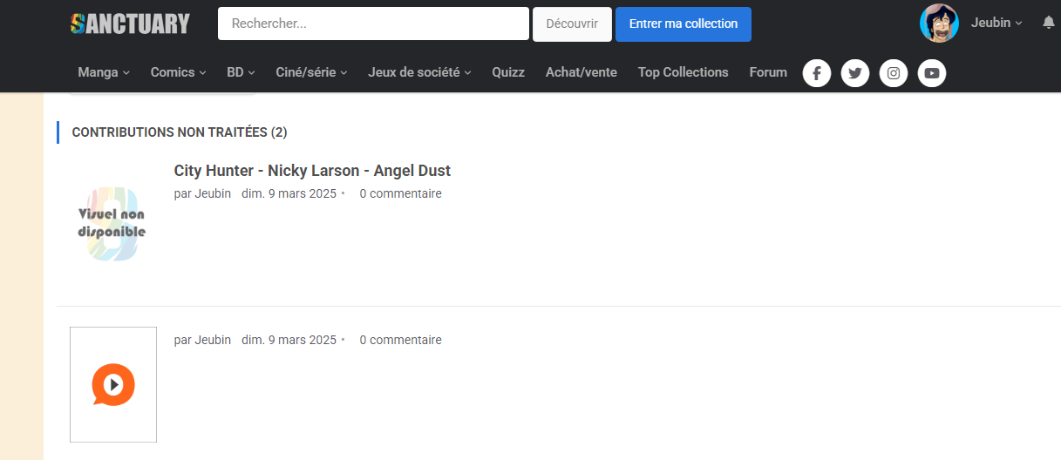The width and height of the screenshot is (1061, 460).
Task: Open the YouTube social icon
Action: [931, 73]
